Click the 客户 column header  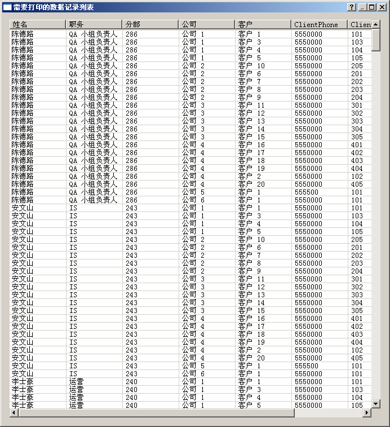click(263, 24)
